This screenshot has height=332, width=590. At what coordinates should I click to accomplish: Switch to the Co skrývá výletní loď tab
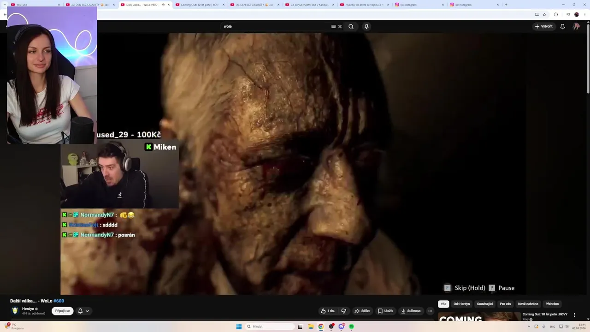tap(309, 5)
